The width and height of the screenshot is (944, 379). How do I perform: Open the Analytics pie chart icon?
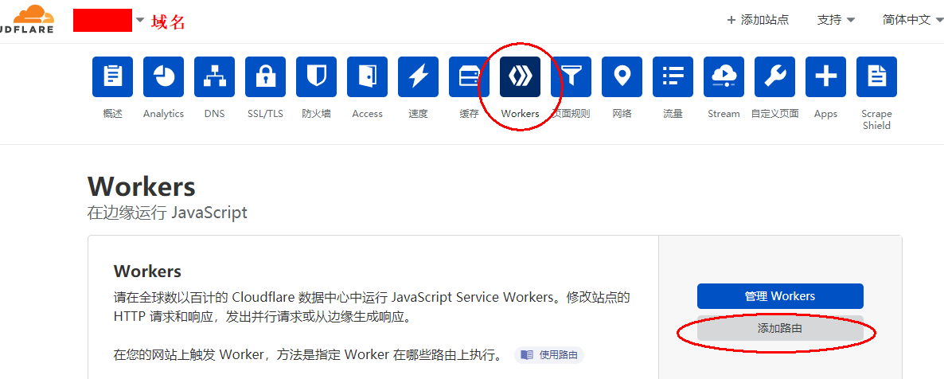[163, 76]
